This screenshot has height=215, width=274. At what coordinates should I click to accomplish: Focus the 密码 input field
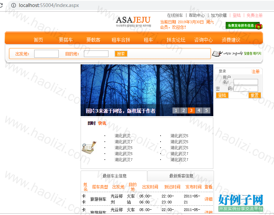tap(246, 89)
